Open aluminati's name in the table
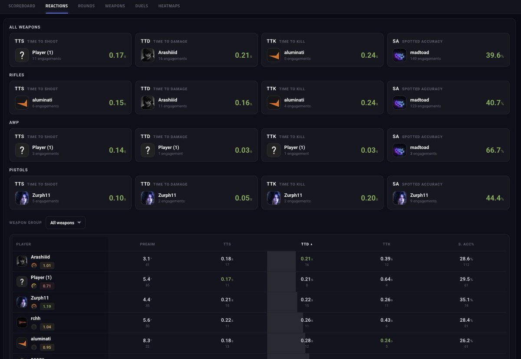Screen dimensions: 521x359 tap(41, 339)
